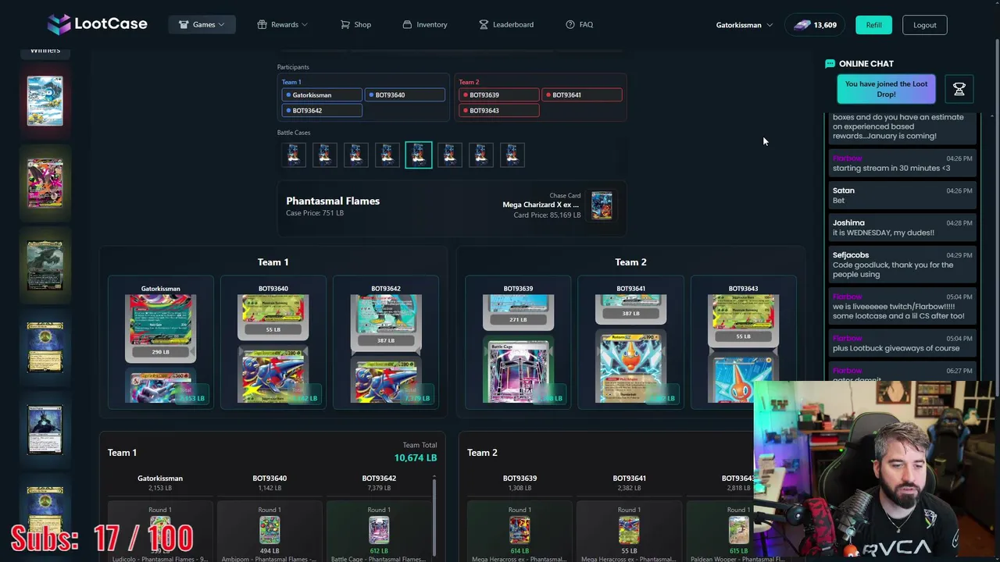Click the 'You have joined the Loot Drop!' banner
Viewport: 1000px width, 562px height.
[x=886, y=89]
